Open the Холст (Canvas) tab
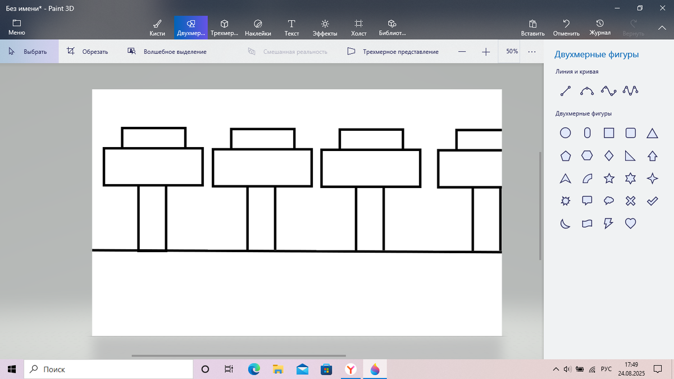674x379 pixels. click(x=358, y=28)
